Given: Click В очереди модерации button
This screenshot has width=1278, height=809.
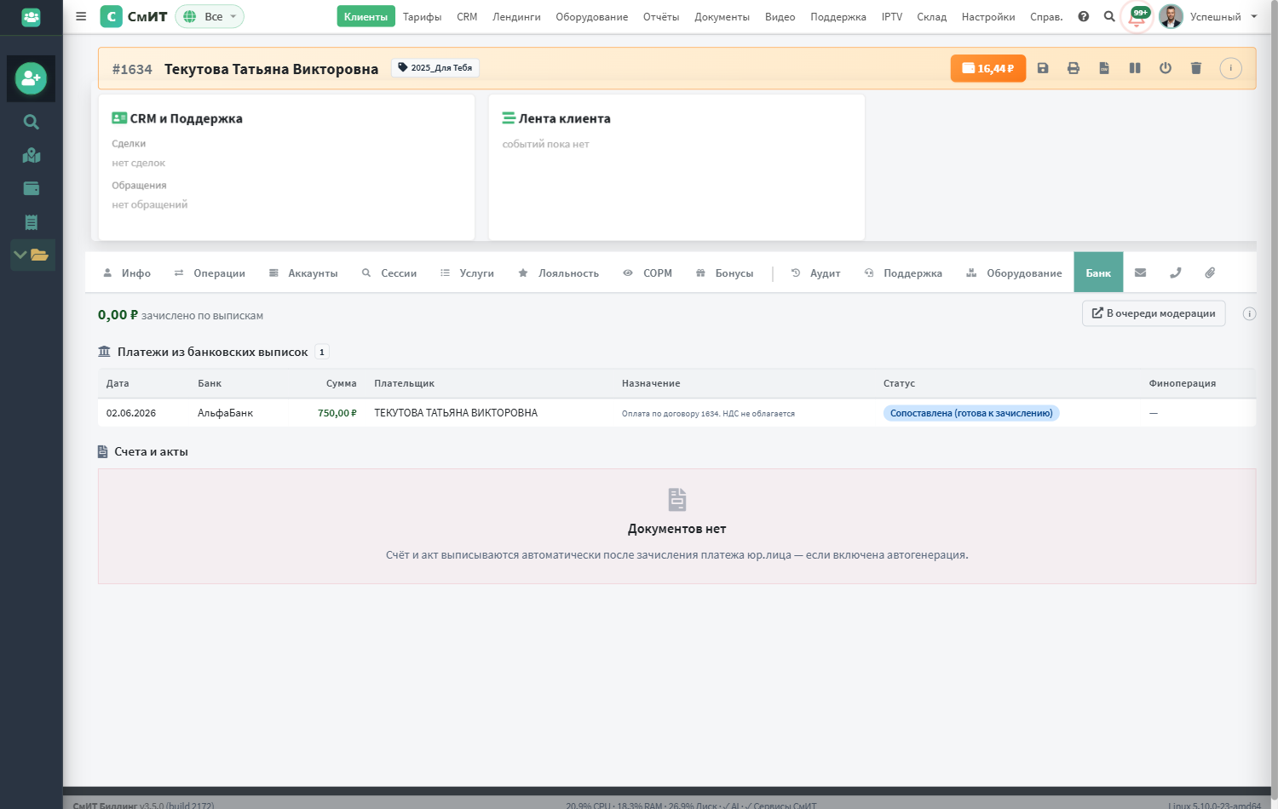Looking at the screenshot, I should tap(1154, 313).
